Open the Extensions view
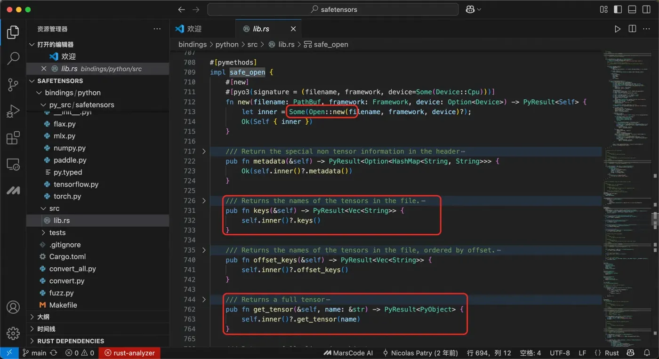Screen dimensions: 659x359 (13, 138)
